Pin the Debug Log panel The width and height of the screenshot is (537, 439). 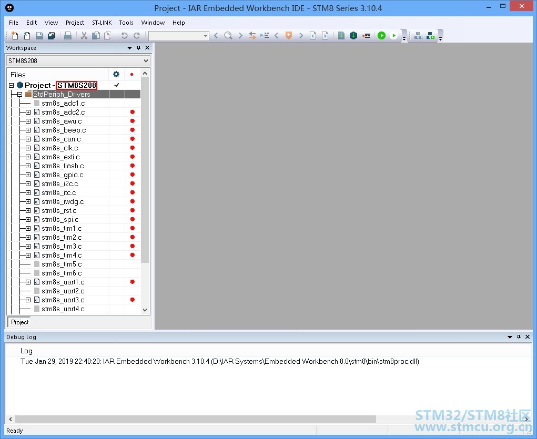(x=519, y=337)
